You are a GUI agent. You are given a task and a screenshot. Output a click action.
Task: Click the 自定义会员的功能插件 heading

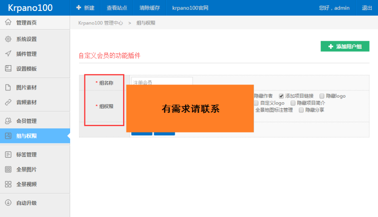110,56
